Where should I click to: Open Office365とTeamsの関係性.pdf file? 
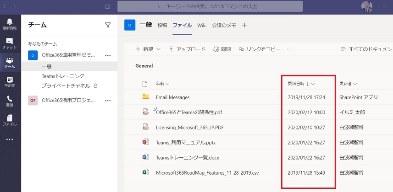point(189,112)
